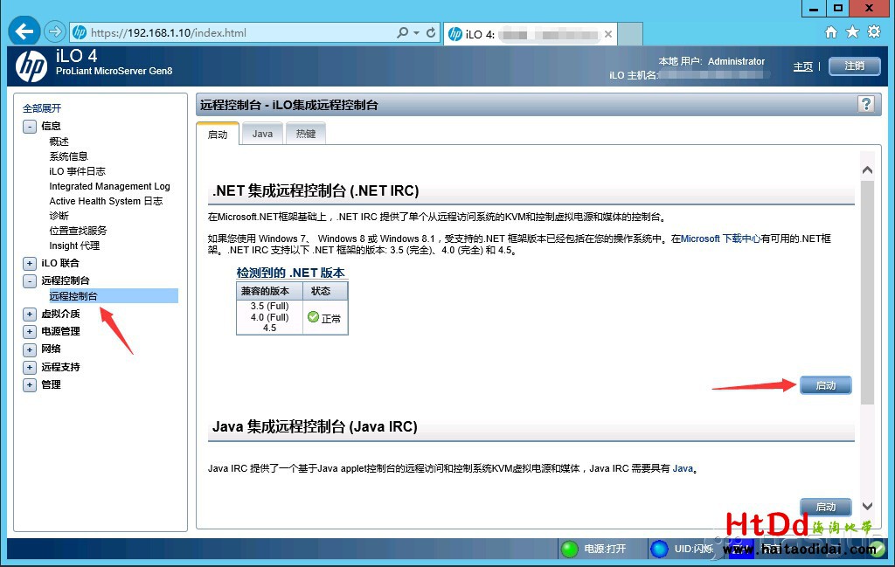Image resolution: width=895 pixels, height=567 pixels.
Task: Switch to the 热键 tab
Action: click(306, 134)
